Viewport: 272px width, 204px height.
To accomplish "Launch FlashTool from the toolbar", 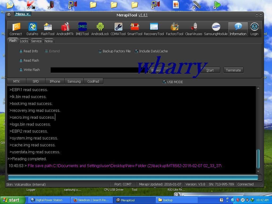I will [x=48, y=29].
